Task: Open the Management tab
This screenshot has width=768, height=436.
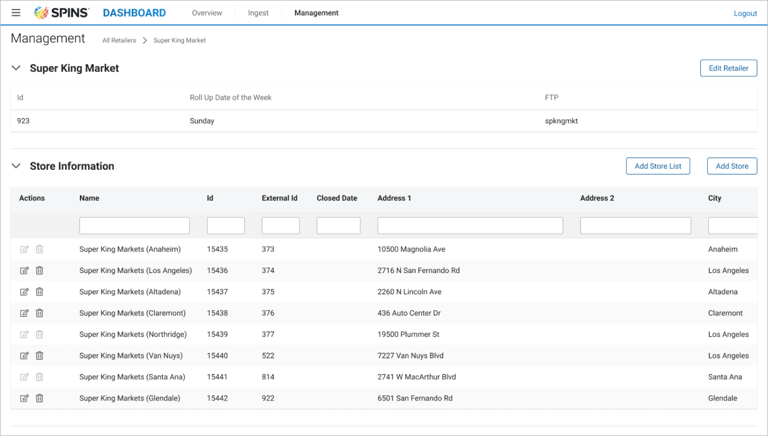Action: click(316, 13)
